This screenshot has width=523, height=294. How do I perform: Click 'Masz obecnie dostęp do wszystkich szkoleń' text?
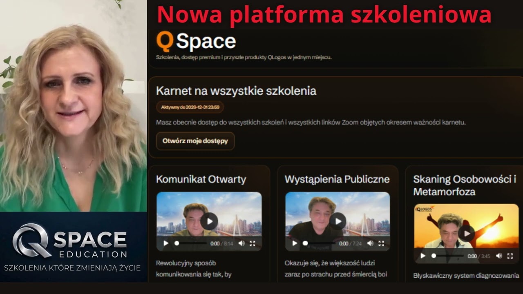pos(311,122)
